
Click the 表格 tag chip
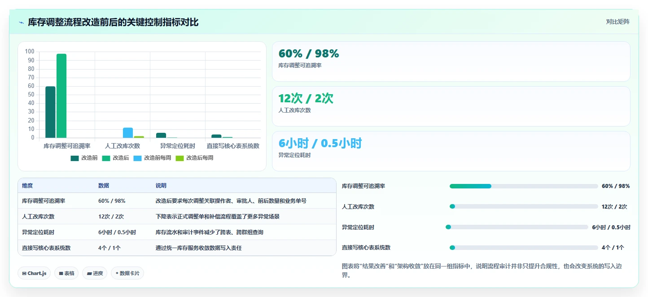coord(66,273)
